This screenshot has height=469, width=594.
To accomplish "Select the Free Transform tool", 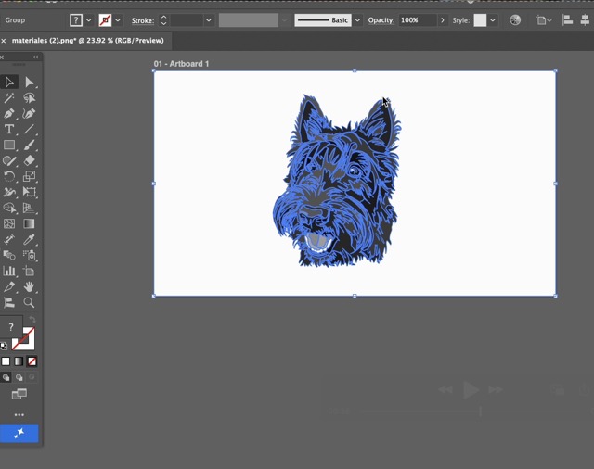I will point(29,192).
